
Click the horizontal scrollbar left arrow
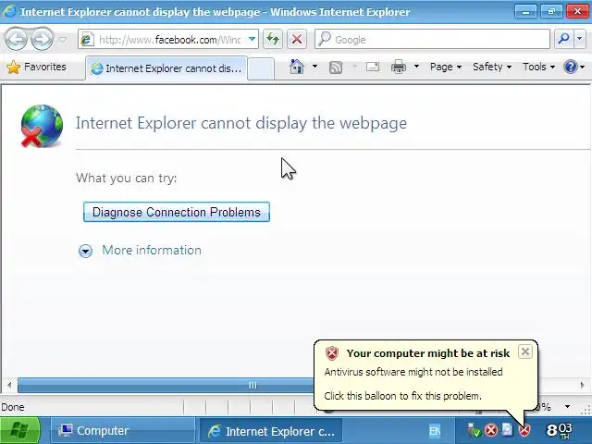pyautogui.click(x=9, y=386)
